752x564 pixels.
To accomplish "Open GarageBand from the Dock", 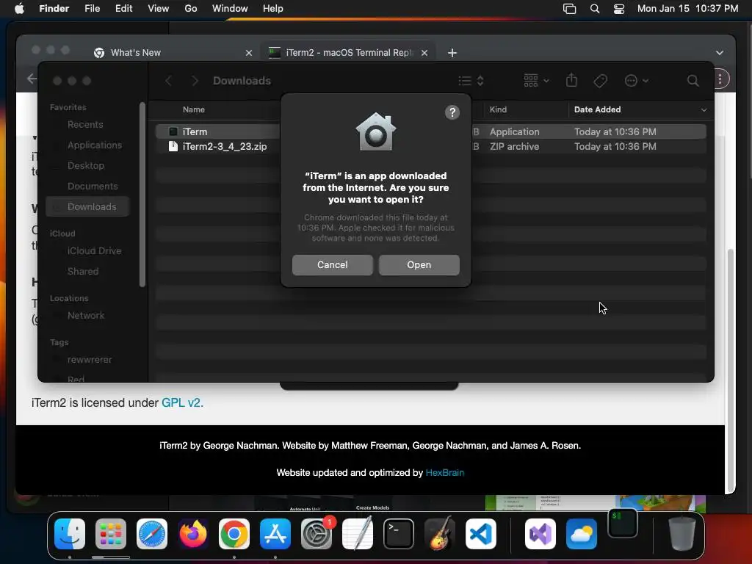I will [x=440, y=534].
